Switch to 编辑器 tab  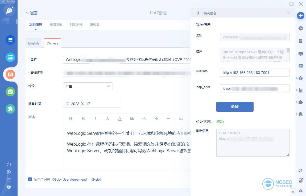point(95,24)
